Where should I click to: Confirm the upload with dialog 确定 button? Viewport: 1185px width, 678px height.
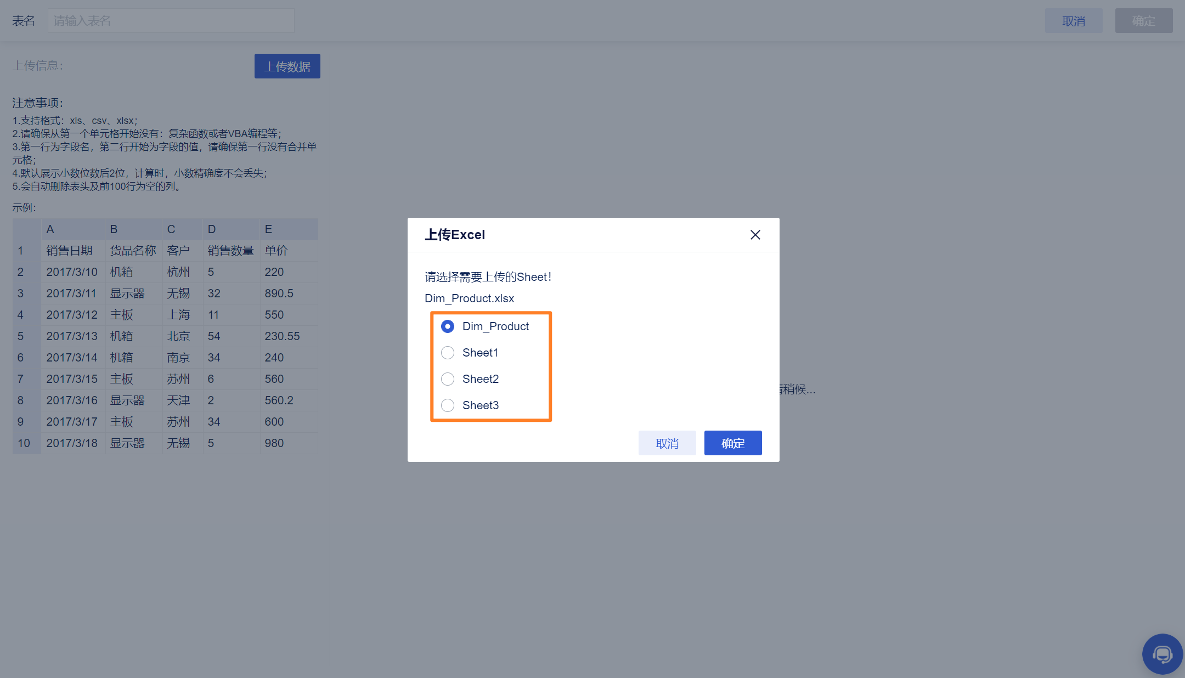(x=732, y=443)
